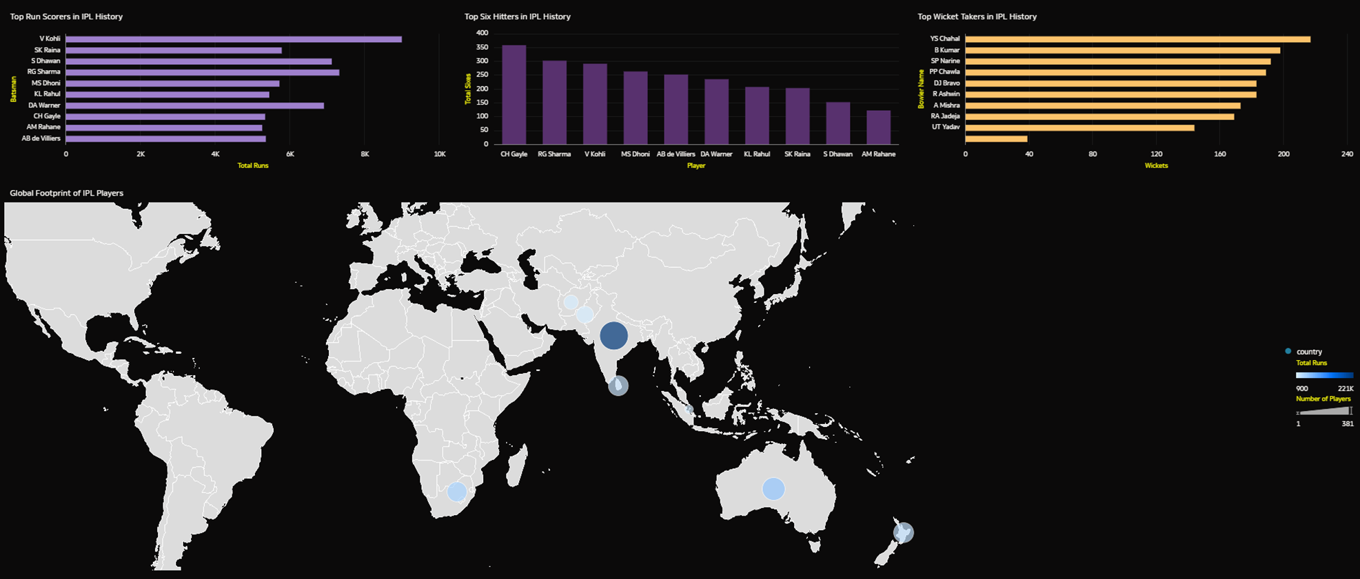1360x579 pixels.
Task: Click the Number of Players size legend
Action: tap(1324, 411)
